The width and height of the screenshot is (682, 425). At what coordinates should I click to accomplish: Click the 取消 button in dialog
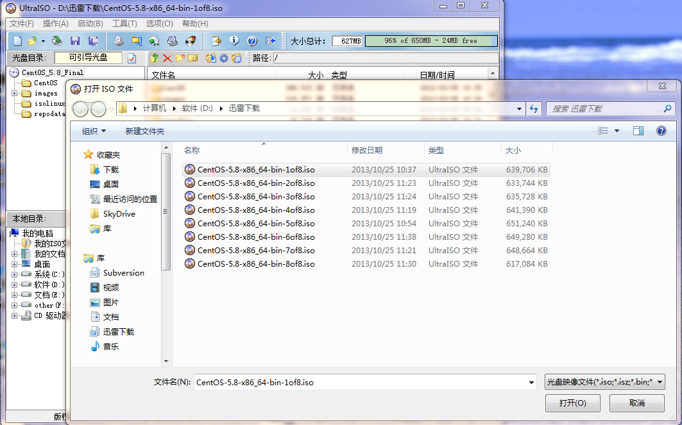point(636,403)
